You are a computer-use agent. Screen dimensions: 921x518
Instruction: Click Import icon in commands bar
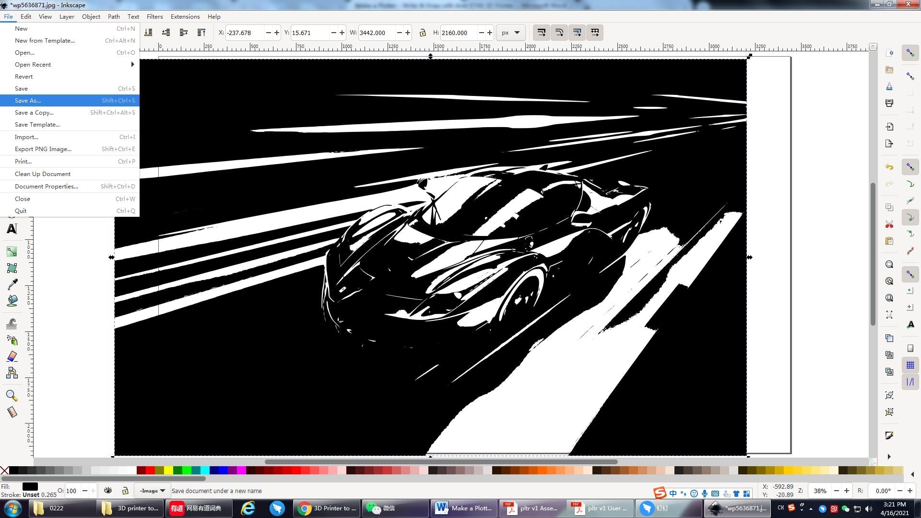click(889, 127)
